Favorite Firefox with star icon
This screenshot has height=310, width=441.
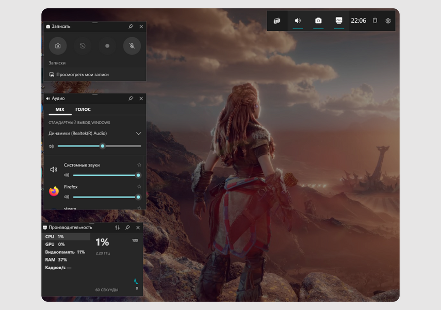139,187
